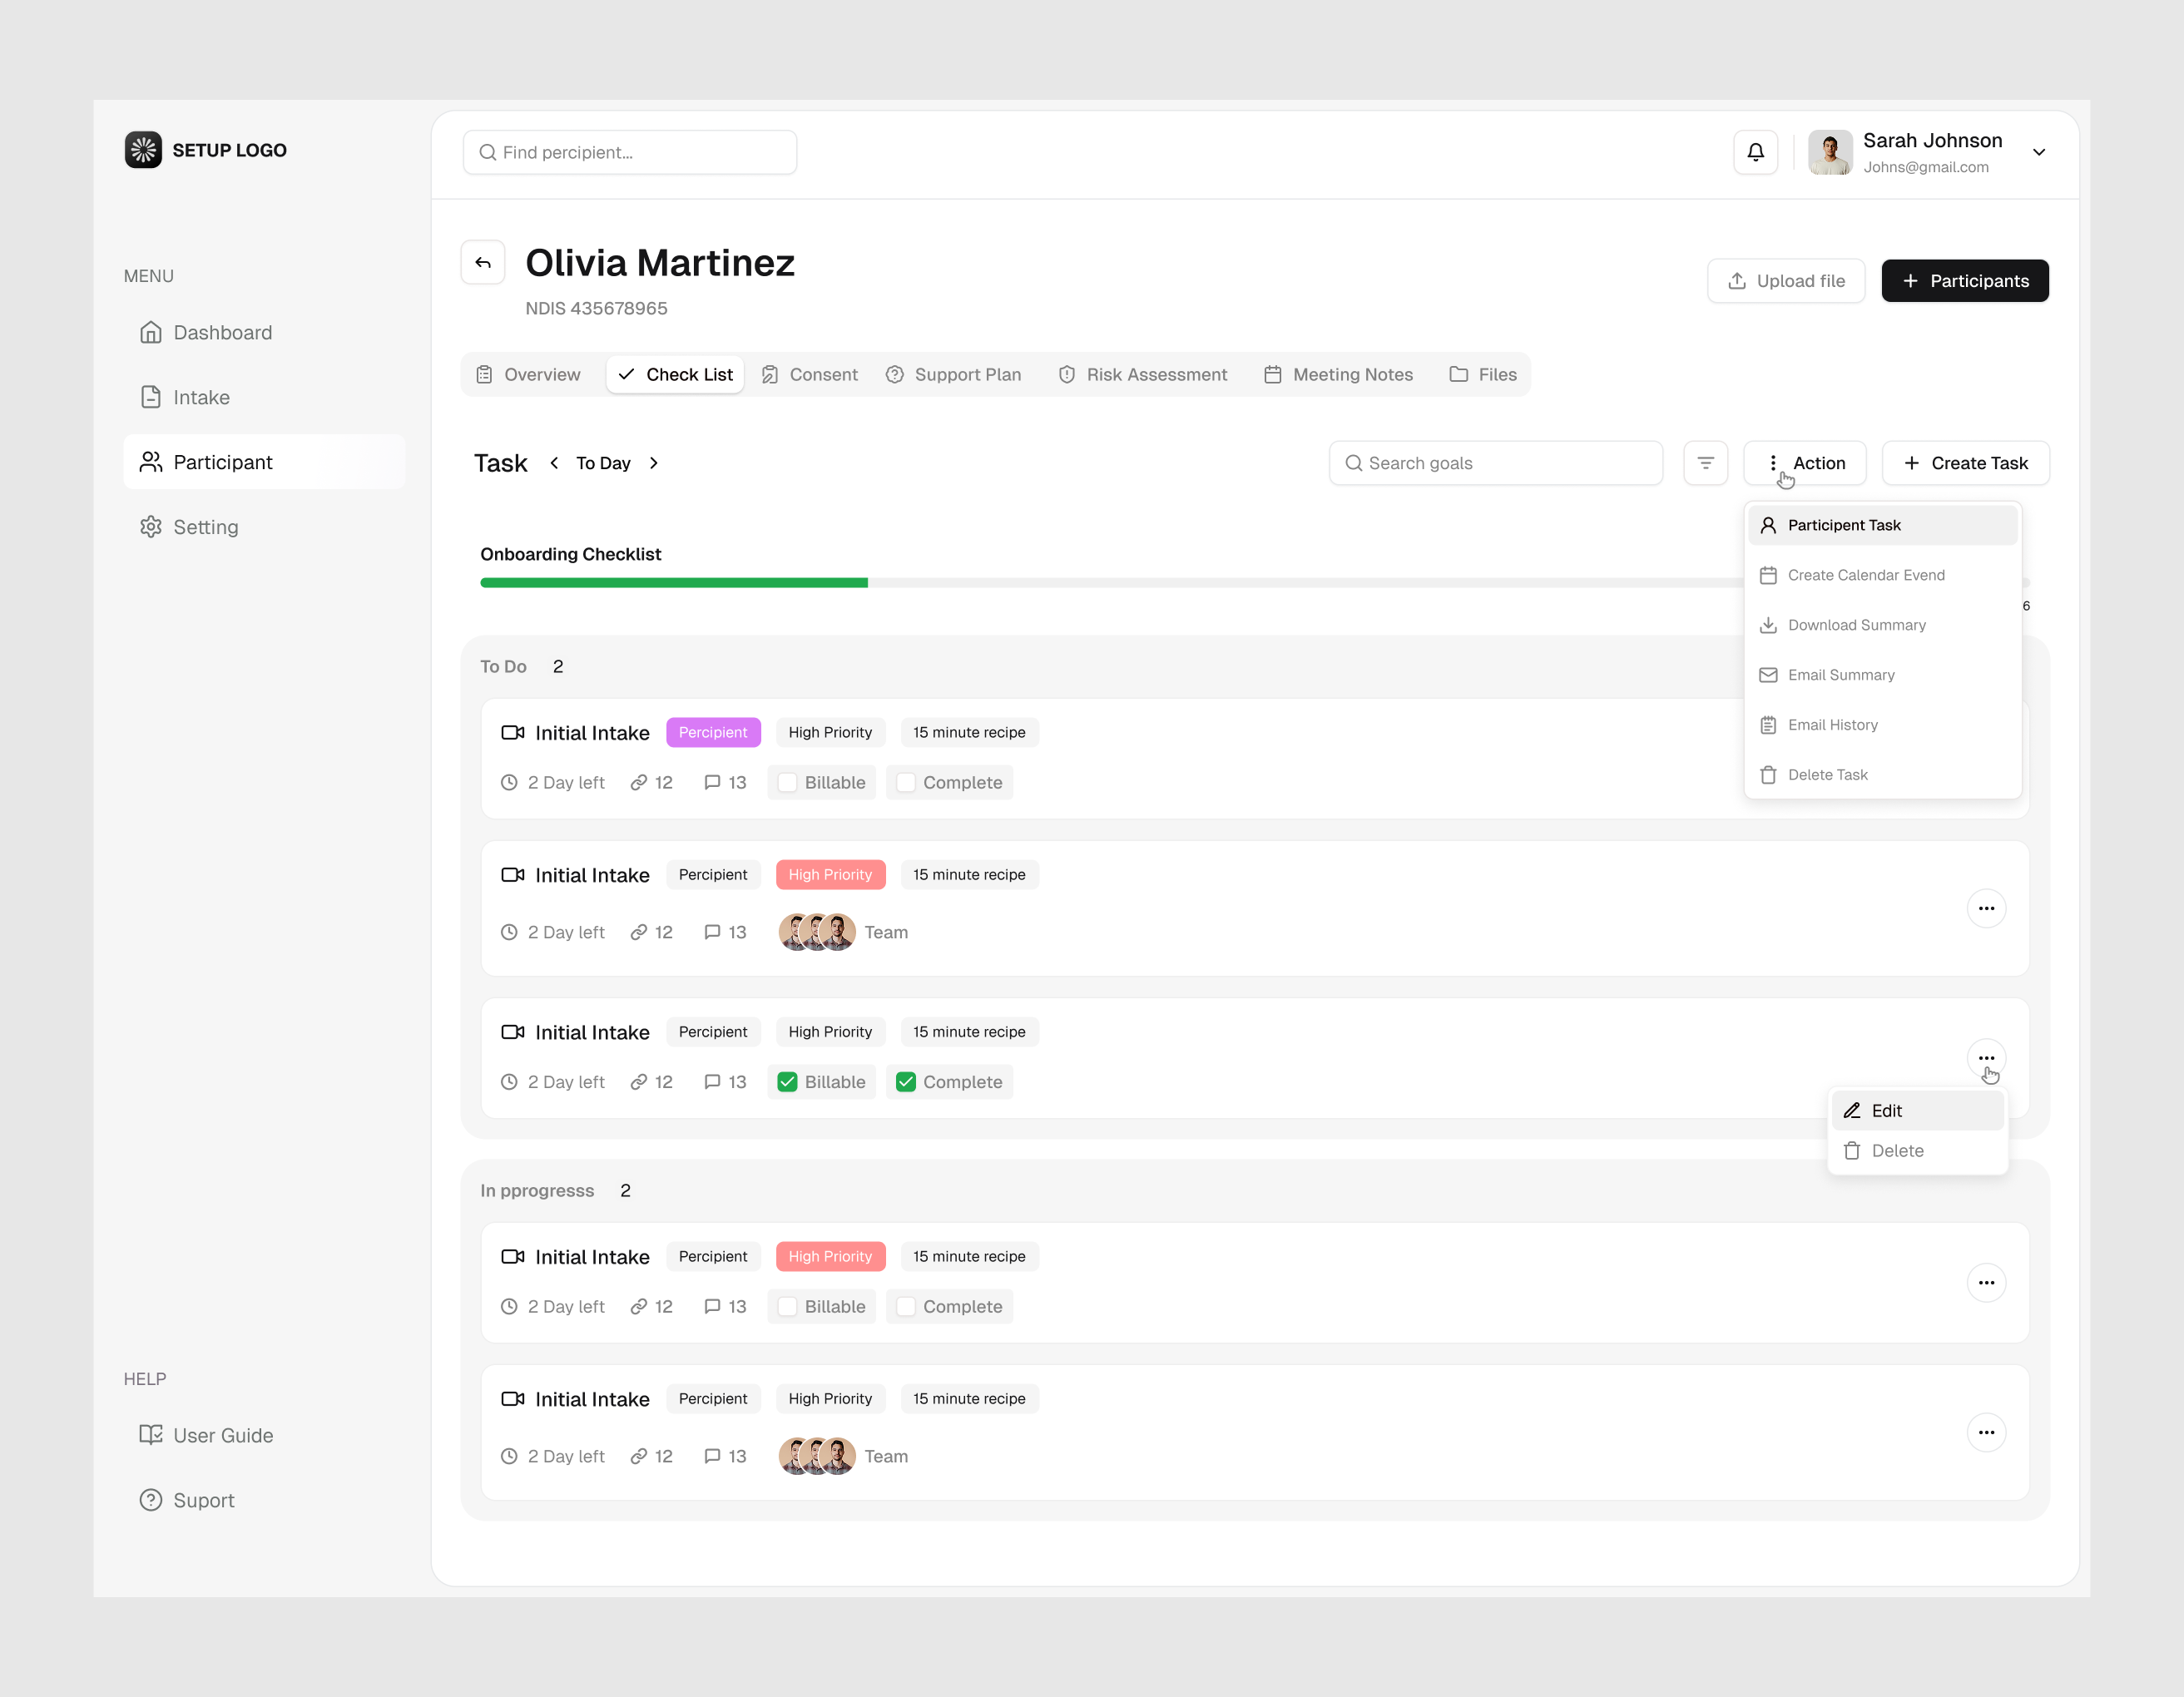Click the Upload file button
The image size is (2184, 1697).
tap(1786, 280)
